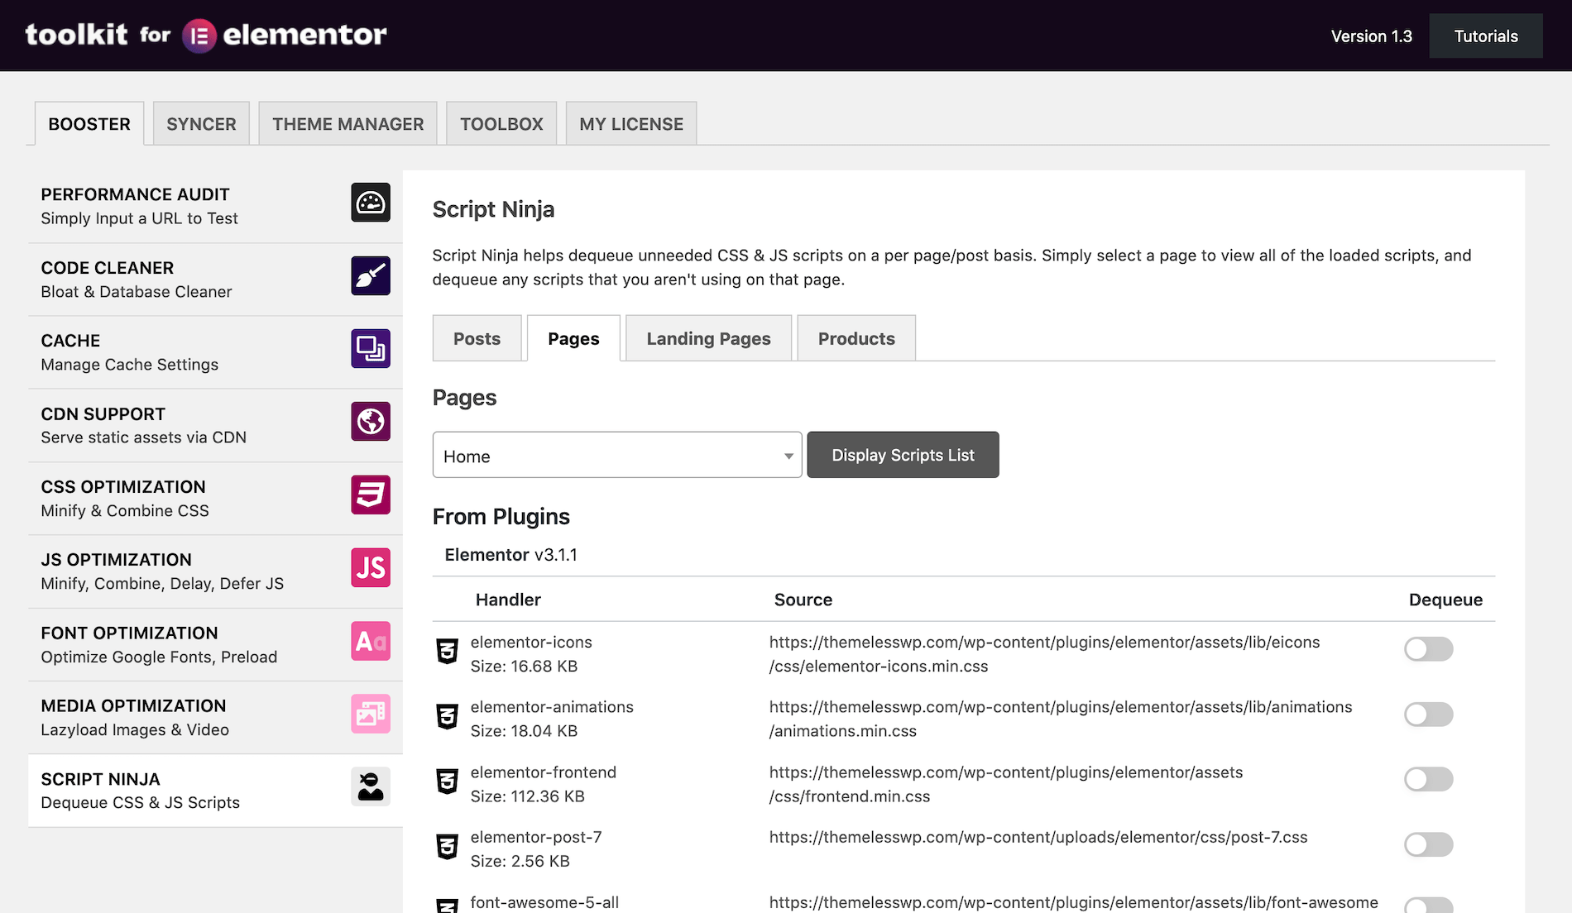
Task: Open the THEME MANAGER tab
Action: click(347, 124)
